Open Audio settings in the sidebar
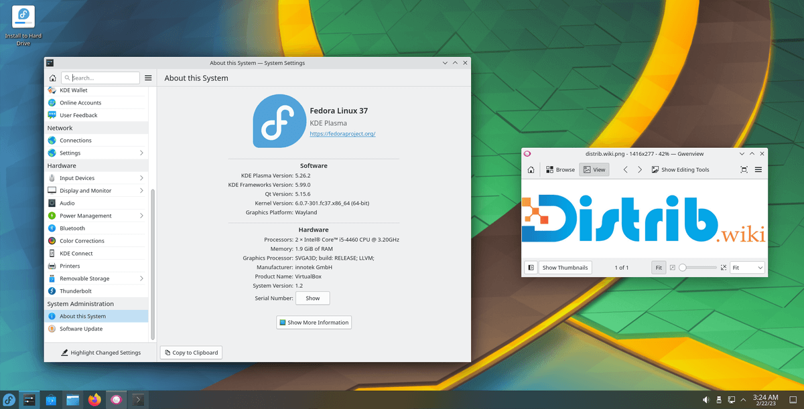 (x=96, y=203)
